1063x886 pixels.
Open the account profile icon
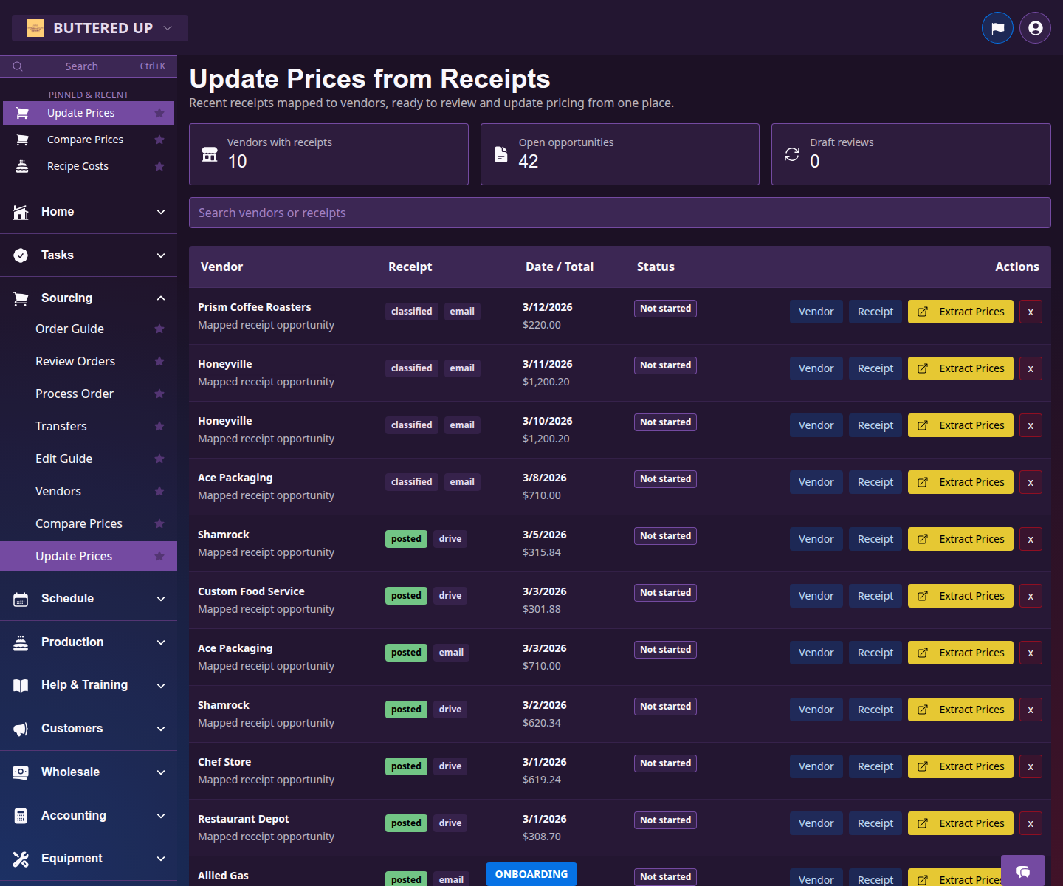click(x=1034, y=27)
